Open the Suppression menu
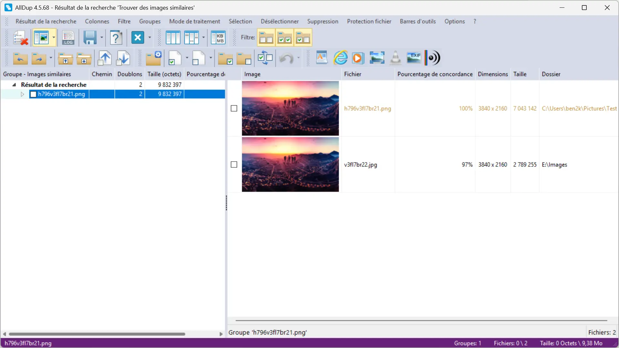619x348 pixels. coord(323,21)
